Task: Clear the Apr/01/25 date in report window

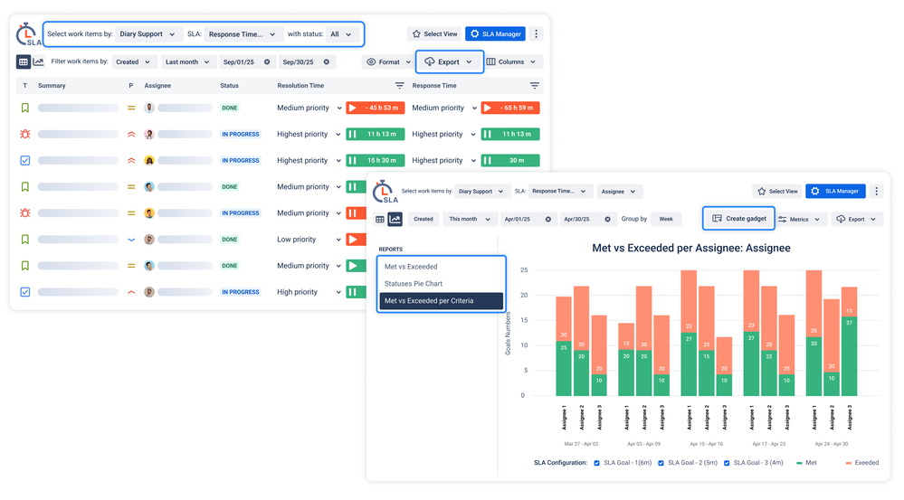Action: tap(548, 219)
